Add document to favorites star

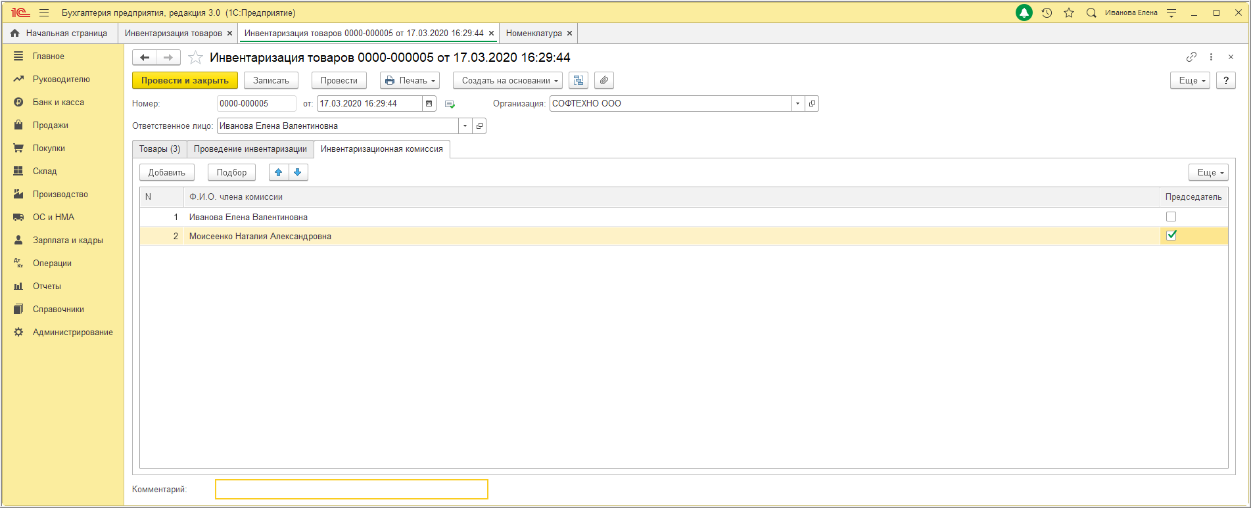(x=195, y=58)
